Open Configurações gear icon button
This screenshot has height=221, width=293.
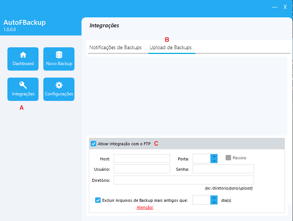(59, 89)
